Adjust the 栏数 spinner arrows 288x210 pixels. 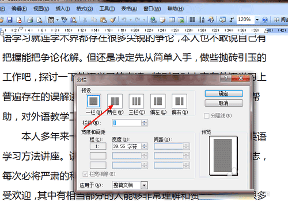coord(145,123)
